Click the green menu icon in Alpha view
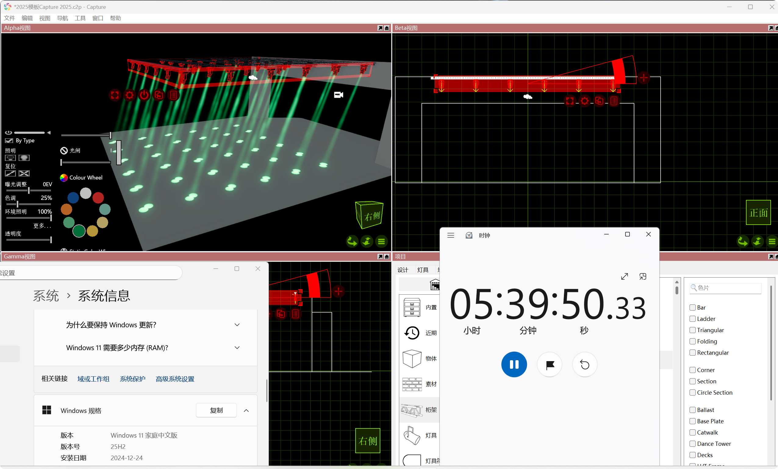This screenshot has height=469, width=778. [x=382, y=242]
